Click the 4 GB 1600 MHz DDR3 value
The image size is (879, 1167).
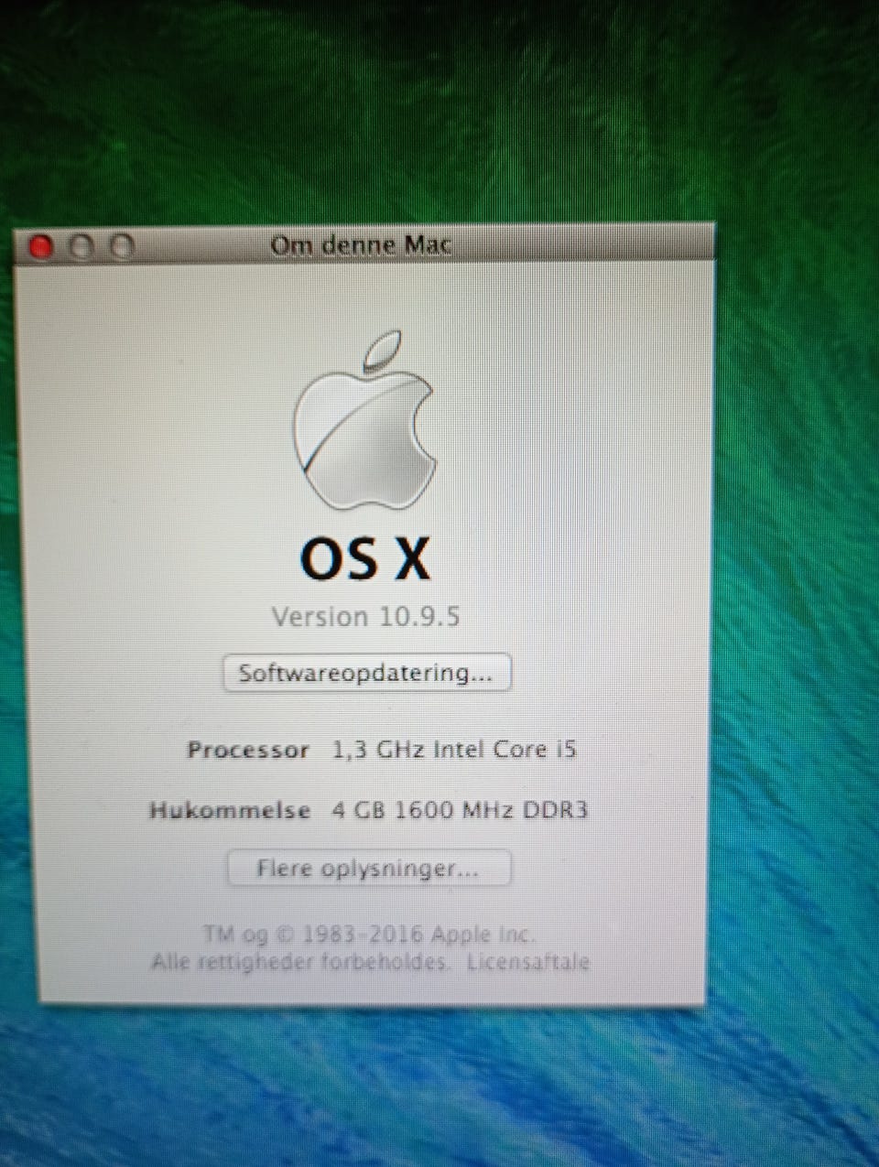pyautogui.click(x=460, y=810)
